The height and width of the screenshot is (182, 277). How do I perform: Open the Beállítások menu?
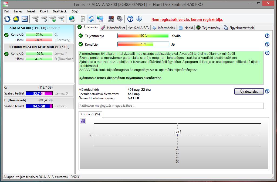[x=60, y=11]
